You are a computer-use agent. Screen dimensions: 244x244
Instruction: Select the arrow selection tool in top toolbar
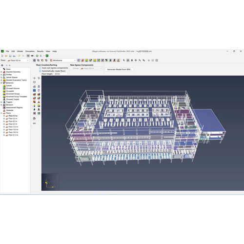[124, 61]
